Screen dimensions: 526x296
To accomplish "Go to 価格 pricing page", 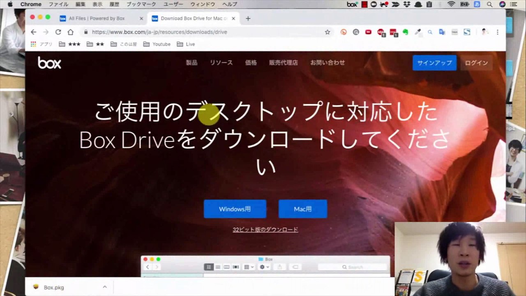I will pyautogui.click(x=251, y=62).
